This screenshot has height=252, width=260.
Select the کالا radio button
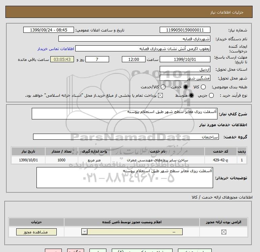tap(203, 87)
